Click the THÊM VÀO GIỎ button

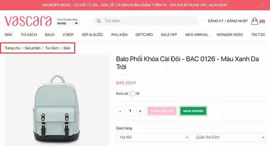tap(162, 111)
